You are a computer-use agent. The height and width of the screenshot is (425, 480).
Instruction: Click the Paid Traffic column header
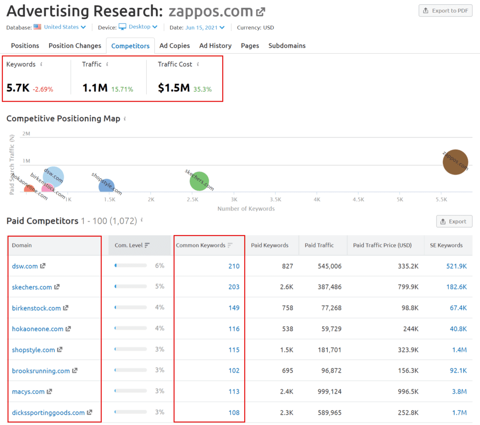pyautogui.click(x=319, y=245)
